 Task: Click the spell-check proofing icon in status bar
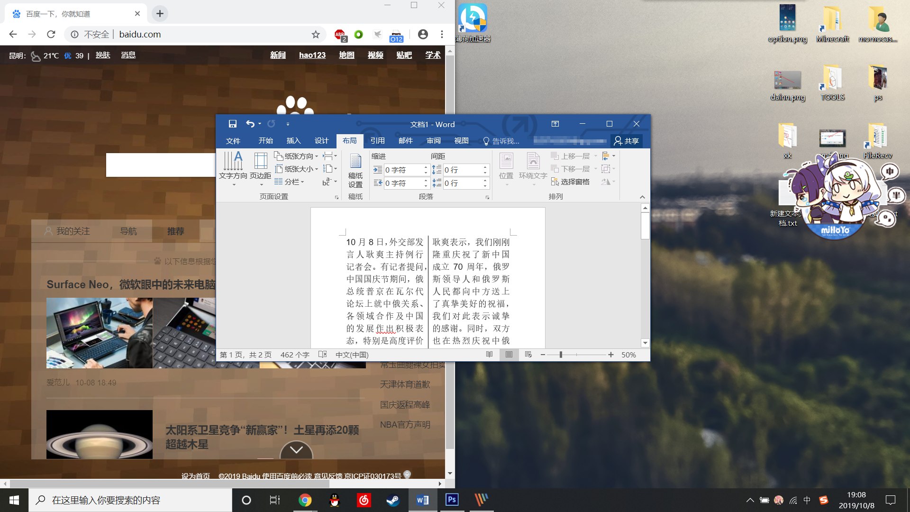[322, 355]
